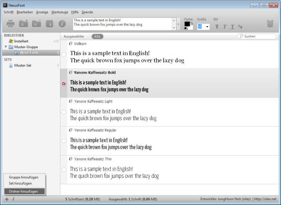Click the Print toolbar icon
The height and width of the screenshot is (205, 281).
[11, 24]
